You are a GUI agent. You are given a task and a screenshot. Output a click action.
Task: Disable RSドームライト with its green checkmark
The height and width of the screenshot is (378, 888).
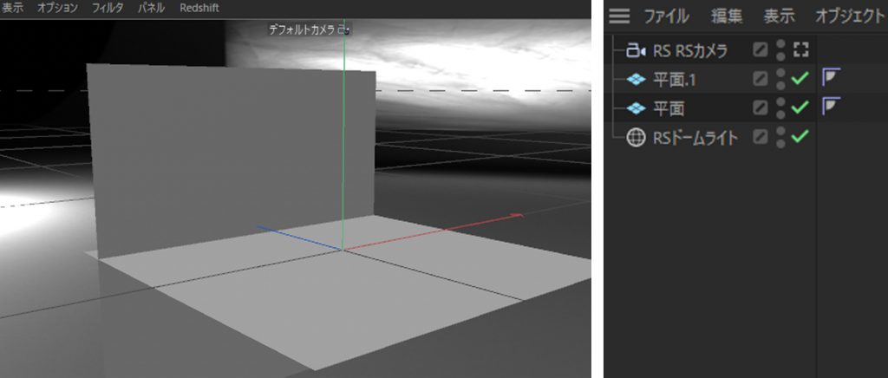(x=799, y=136)
